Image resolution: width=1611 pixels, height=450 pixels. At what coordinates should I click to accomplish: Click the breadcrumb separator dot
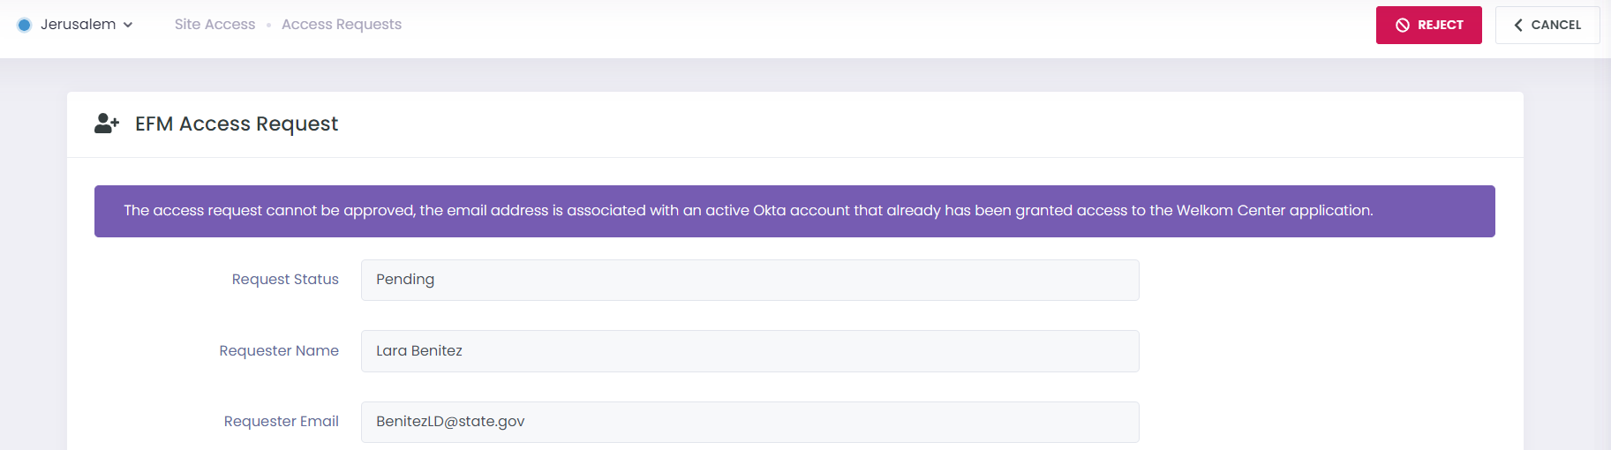click(268, 25)
